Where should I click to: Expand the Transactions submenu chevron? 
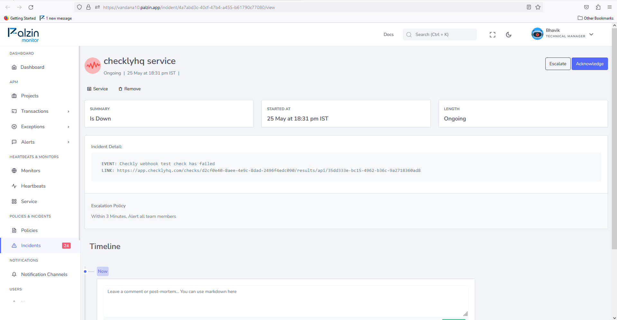(x=68, y=111)
